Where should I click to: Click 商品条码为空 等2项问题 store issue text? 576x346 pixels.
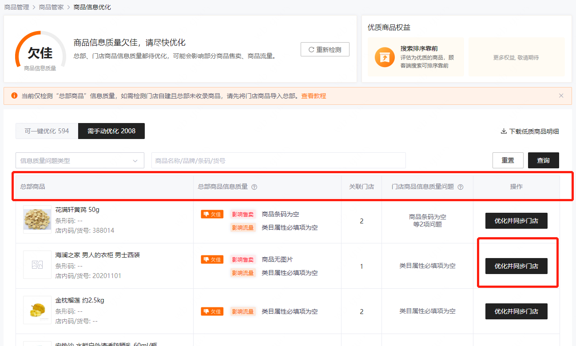tap(428, 220)
